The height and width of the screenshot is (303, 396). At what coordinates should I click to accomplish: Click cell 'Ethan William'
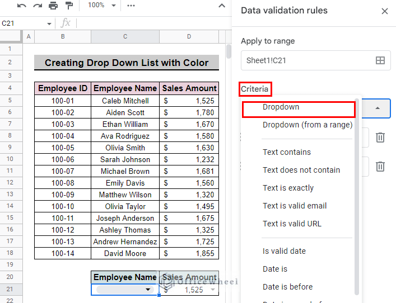(x=125, y=124)
